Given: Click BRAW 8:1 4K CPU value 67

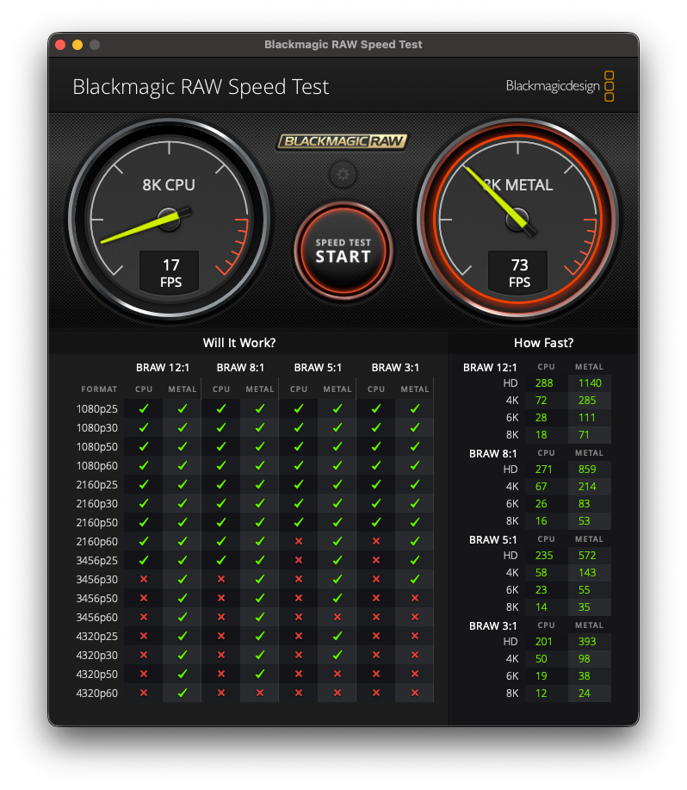Looking at the screenshot, I should click(x=541, y=487).
